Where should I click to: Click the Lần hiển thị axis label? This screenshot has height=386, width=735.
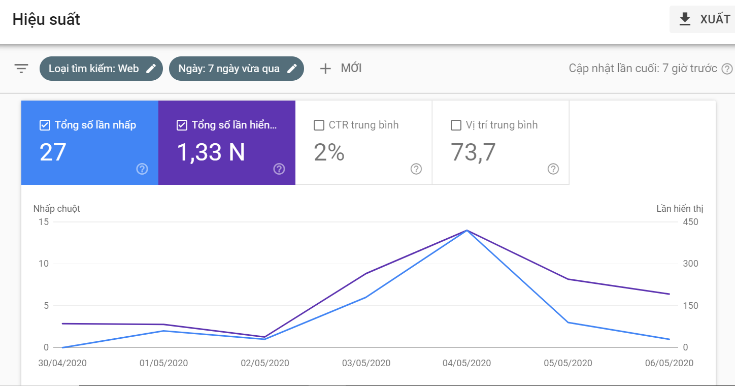click(680, 209)
